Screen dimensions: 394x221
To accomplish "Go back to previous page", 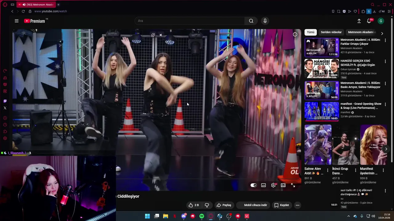I will pos(12,11).
